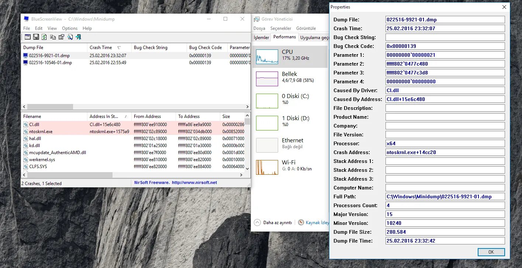Open the NirSoft website link in status bar
The width and height of the screenshot is (522, 268).
194,183
